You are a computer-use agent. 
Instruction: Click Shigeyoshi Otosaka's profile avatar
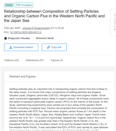[5, 38]
